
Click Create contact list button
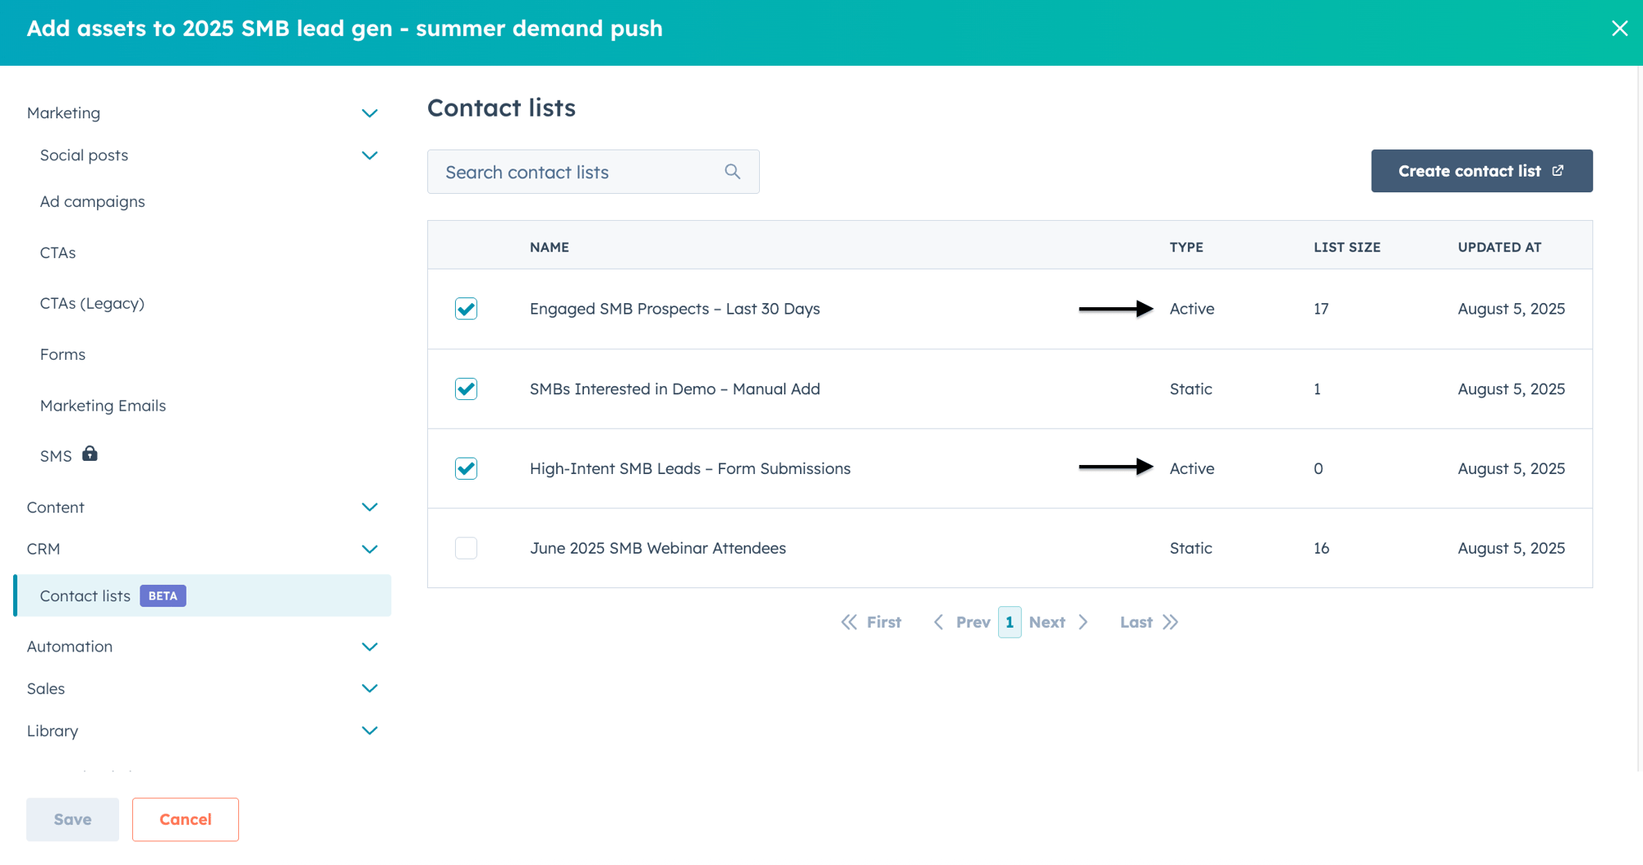(x=1481, y=171)
